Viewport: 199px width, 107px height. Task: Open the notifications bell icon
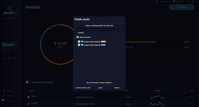coord(157,2)
